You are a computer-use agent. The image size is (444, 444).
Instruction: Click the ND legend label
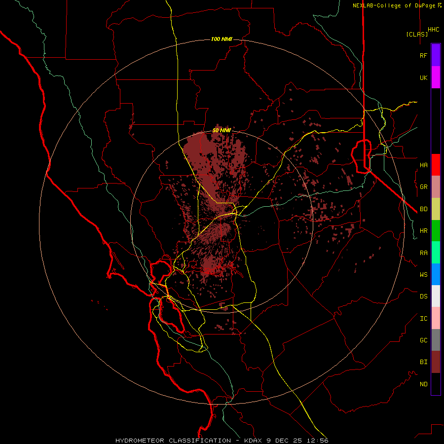click(423, 384)
